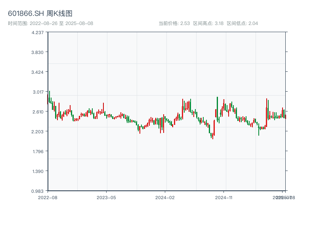Click the 区间高点 3.18 label
317x238 pixels.
[x=208, y=23]
